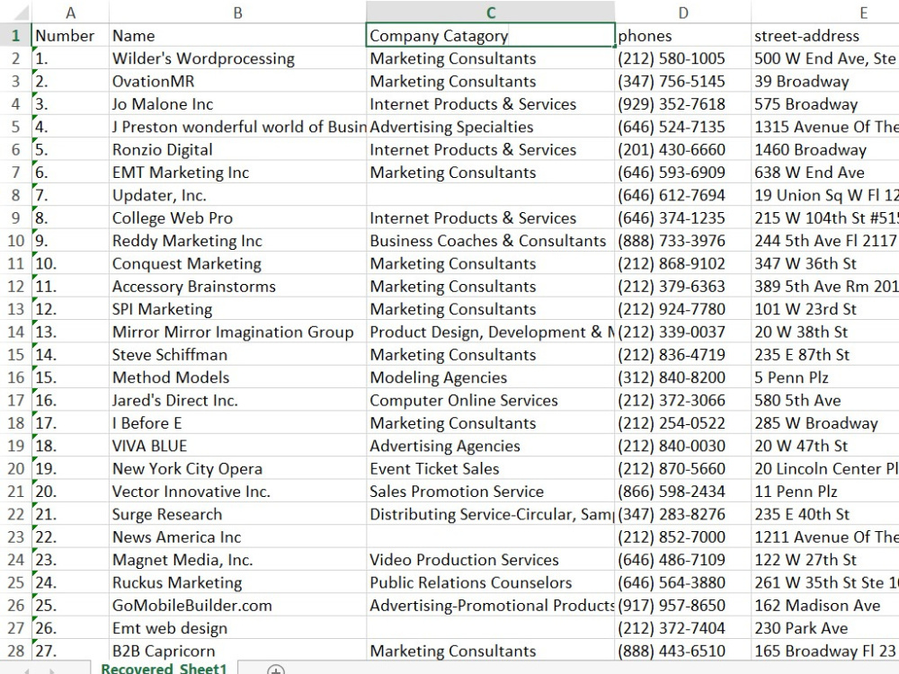Select the cell 'College Web Pro'
This screenshot has height=674, width=899.
point(237,217)
